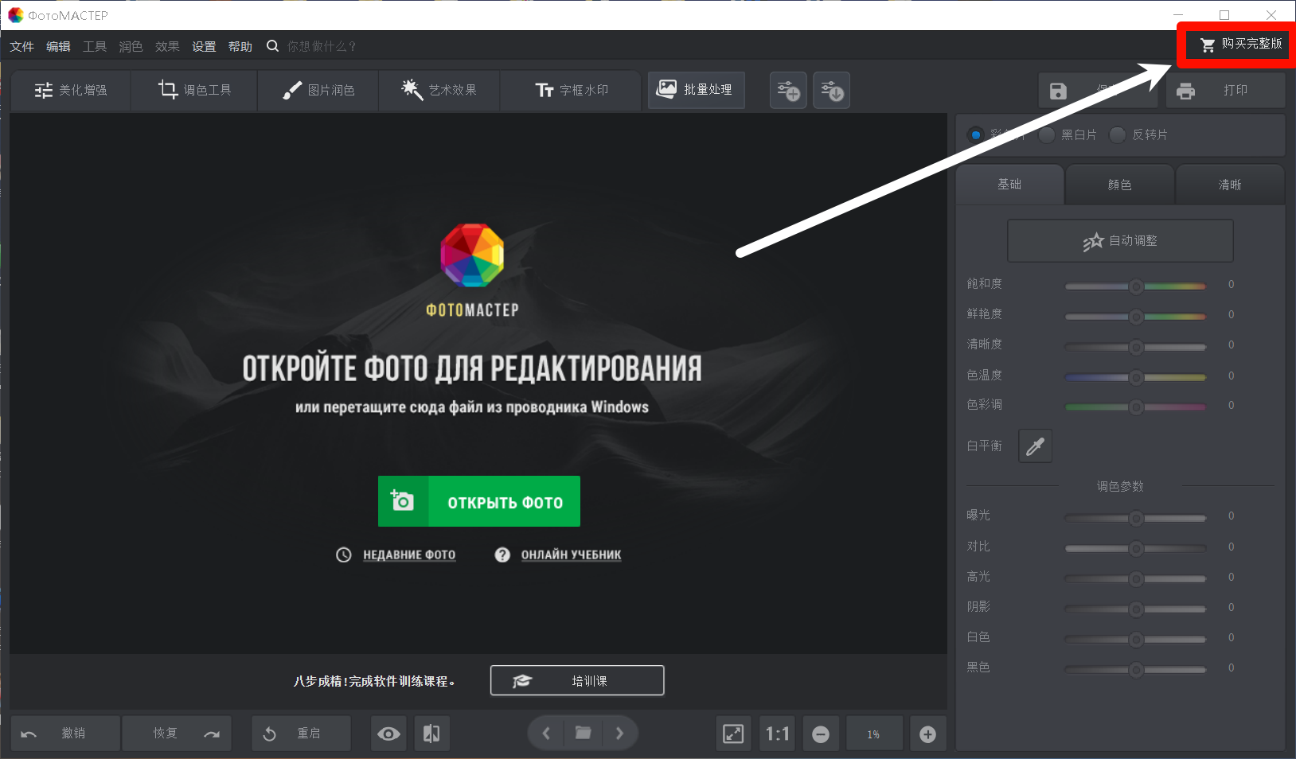Click the 高光 slider handle
This screenshot has height=759, width=1296.
(1136, 578)
